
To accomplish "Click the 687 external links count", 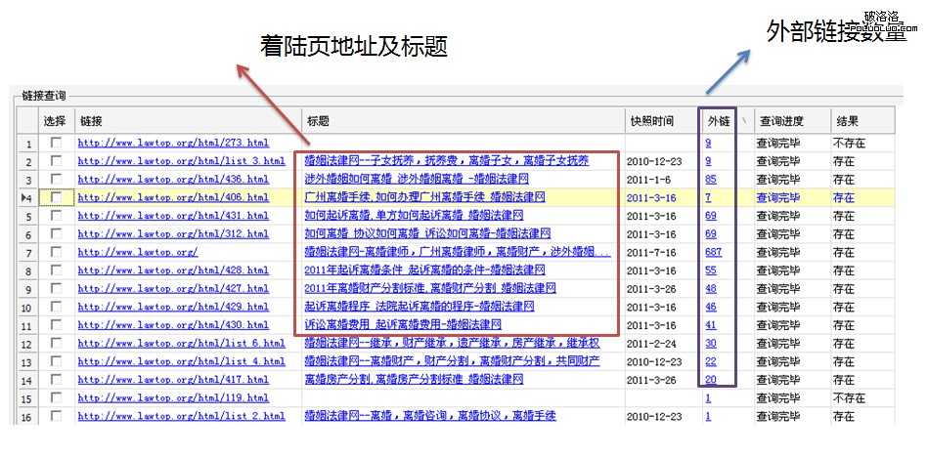I will tap(713, 253).
